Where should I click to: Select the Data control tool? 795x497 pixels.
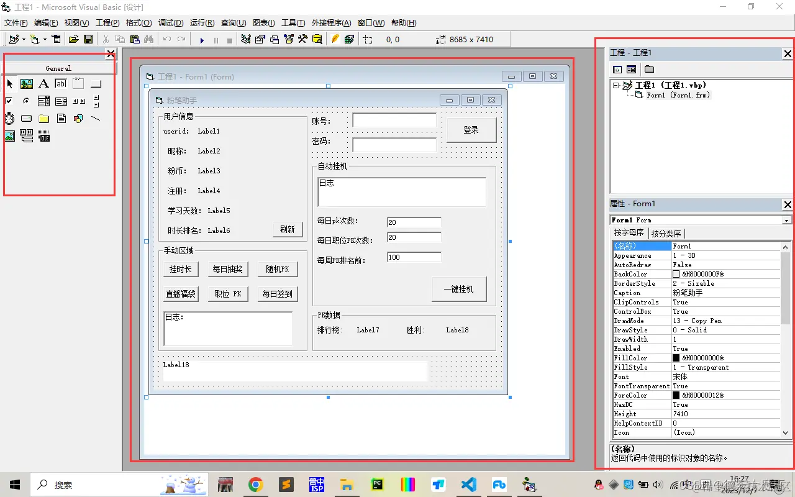[x=27, y=136]
